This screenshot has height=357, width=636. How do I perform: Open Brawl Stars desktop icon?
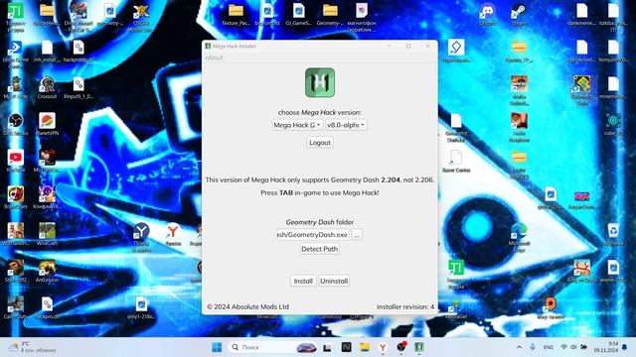(16, 198)
